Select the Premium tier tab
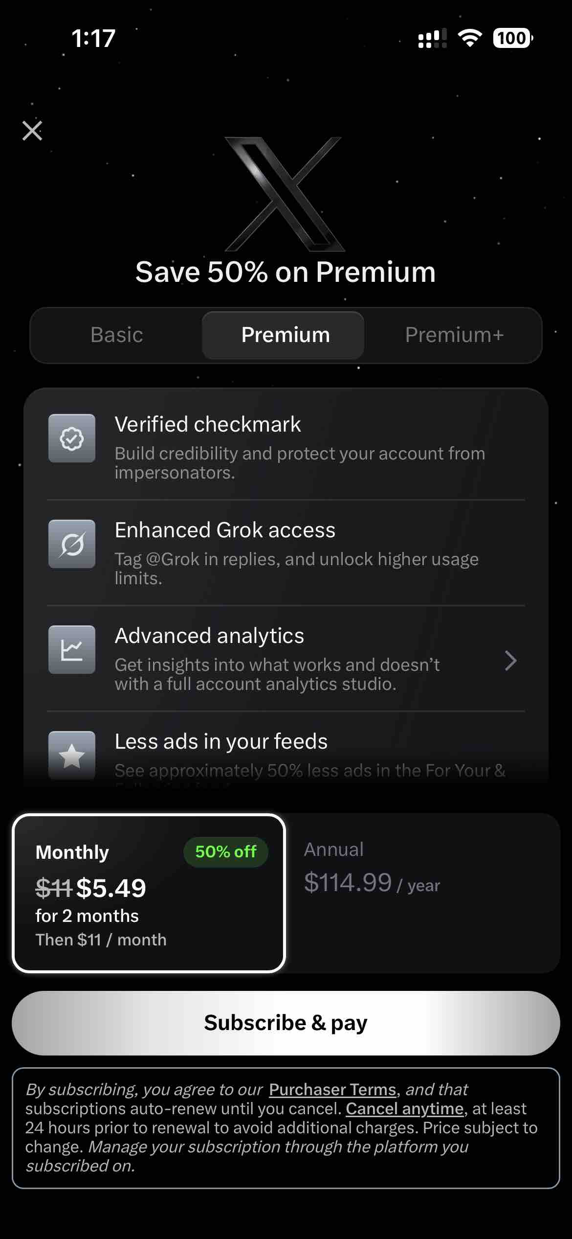The image size is (572, 1239). [x=285, y=335]
